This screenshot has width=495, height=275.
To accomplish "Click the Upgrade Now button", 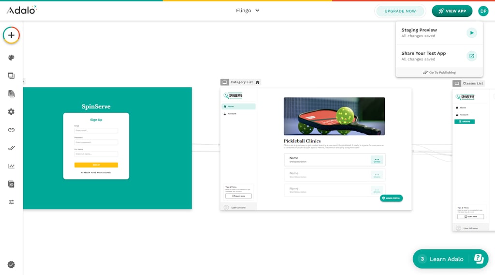I will [x=400, y=11].
